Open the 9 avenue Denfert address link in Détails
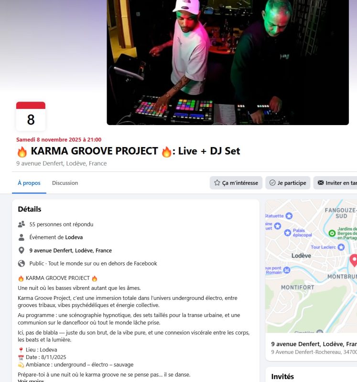357x382 pixels. pos(70,250)
